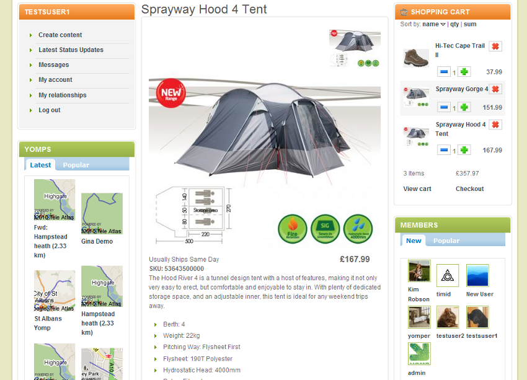Screen dimensions: 527x380
Task: Add one more Sprayway Hood 4 Tent
Action: tap(464, 150)
